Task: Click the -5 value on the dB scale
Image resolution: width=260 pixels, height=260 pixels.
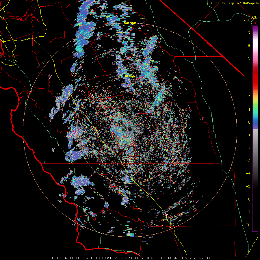Action: click(x=248, y=187)
